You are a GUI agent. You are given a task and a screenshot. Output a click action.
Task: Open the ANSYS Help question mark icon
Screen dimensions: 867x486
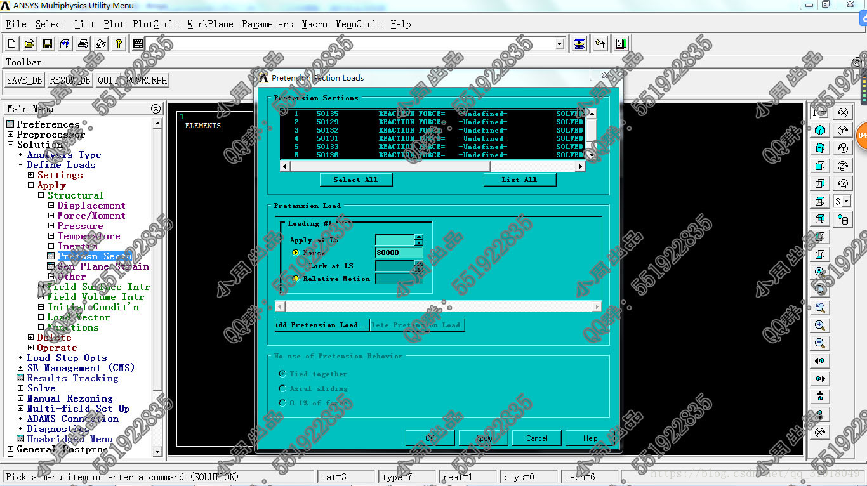[x=119, y=44]
